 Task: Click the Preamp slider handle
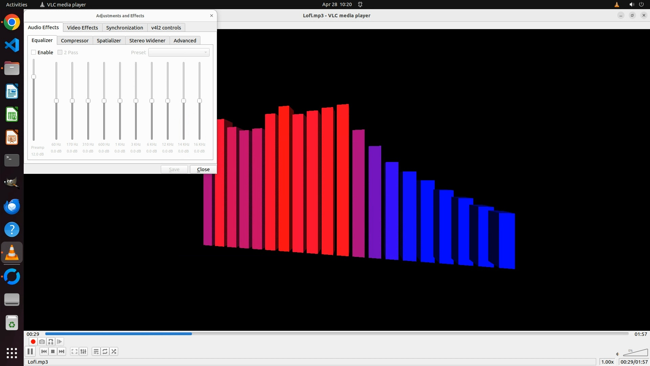[34, 77]
